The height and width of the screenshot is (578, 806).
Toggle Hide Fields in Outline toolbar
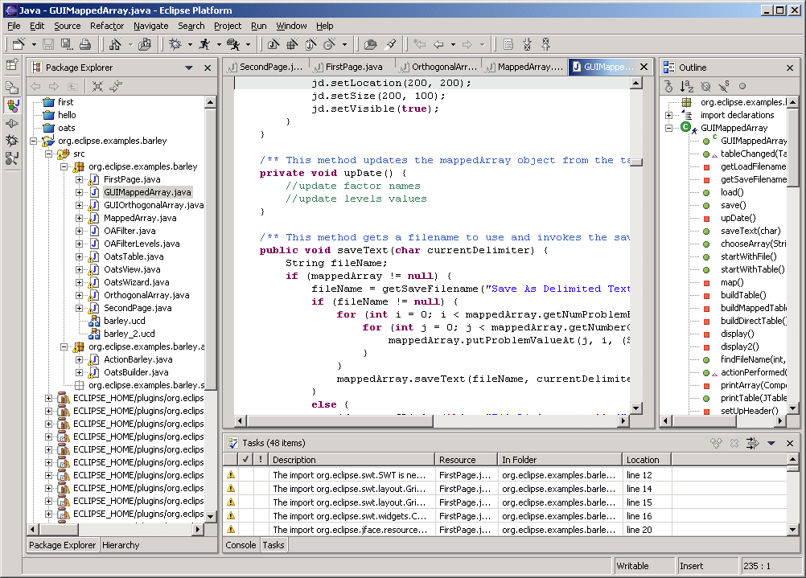[x=705, y=87]
